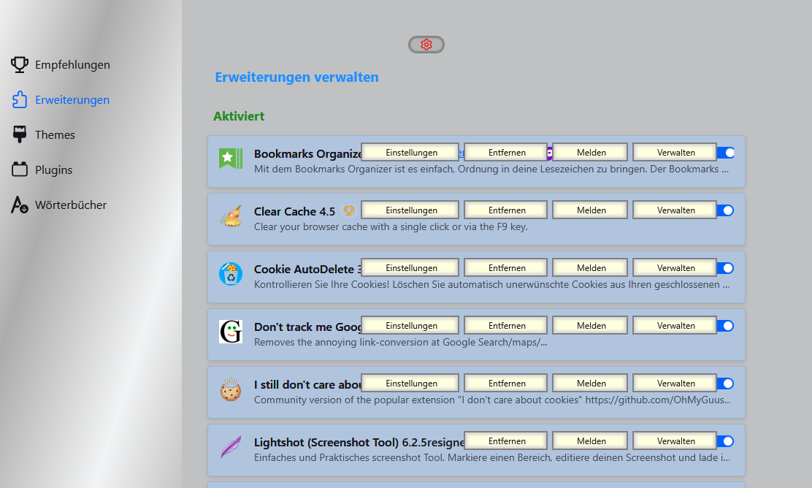Disable the Clear Cache extension toggle
This screenshot has height=488, width=812.
click(726, 210)
